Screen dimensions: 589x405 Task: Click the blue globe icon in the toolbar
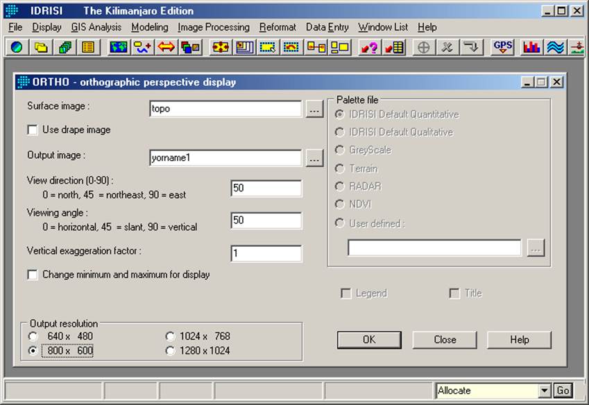coord(17,47)
